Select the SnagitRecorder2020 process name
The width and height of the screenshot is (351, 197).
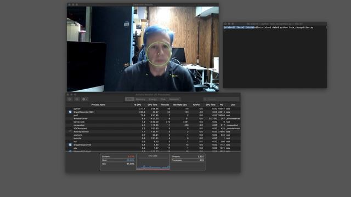coord(83,112)
